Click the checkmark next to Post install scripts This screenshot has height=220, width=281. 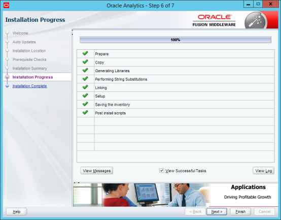[85, 112]
